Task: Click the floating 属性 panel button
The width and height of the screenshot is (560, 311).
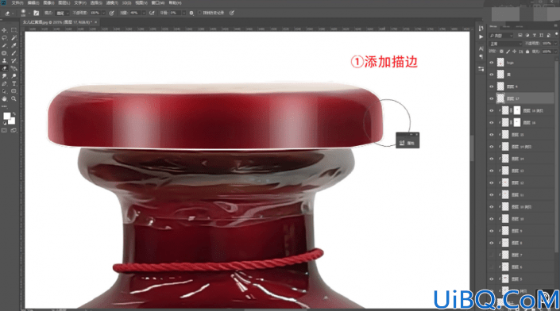Action: pyautogui.click(x=407, y=143)
